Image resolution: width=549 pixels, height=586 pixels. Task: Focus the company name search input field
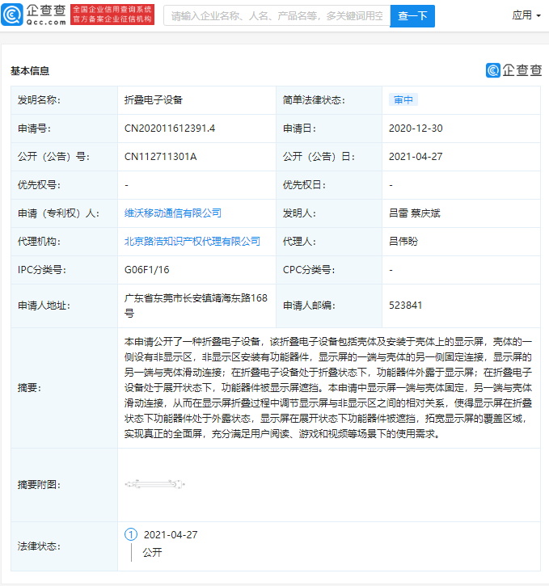point(277,16)
